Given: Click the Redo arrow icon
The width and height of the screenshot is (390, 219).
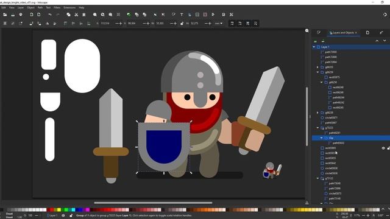Looking at the screenshot, I should (x=58, y=15).
